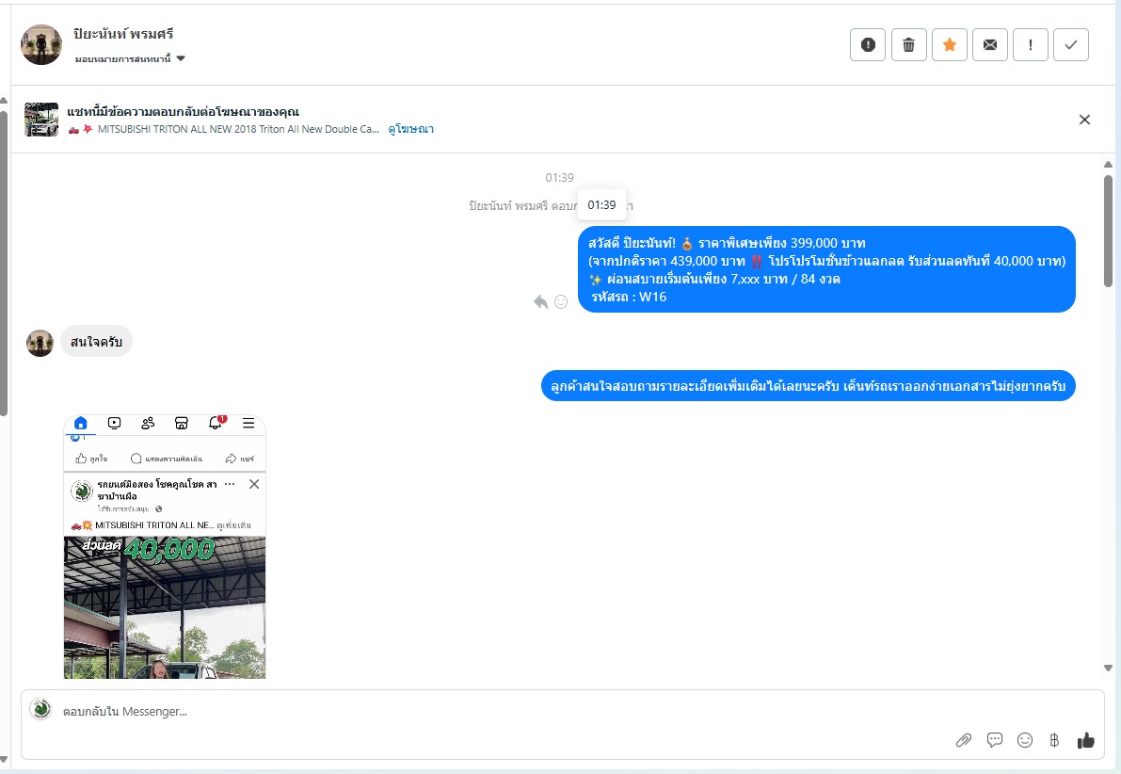Click มอบหมายการสนทนานี้ assign label

pyautogui.click(x=123, y=58)
